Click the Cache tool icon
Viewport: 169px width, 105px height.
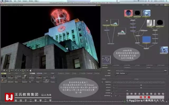(25, 77)
